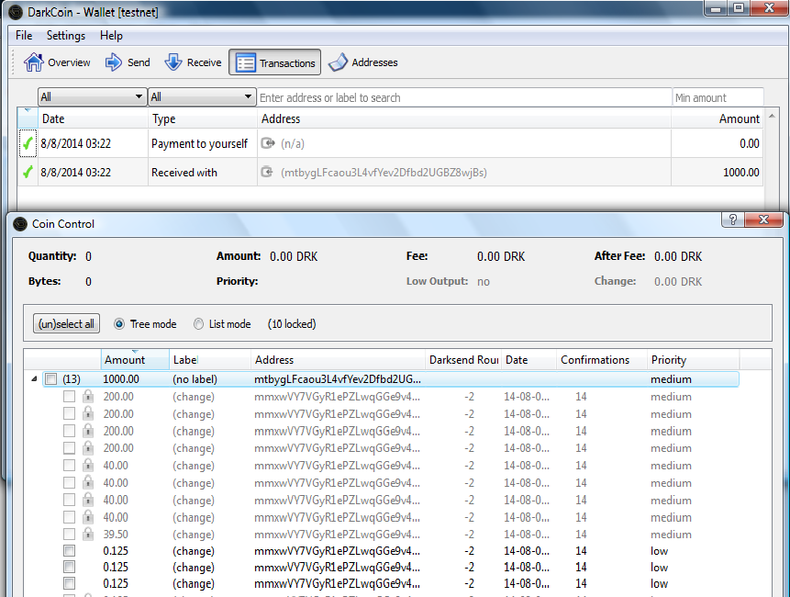Click scroll up arrow of transactions list

[x=772, y=116]
